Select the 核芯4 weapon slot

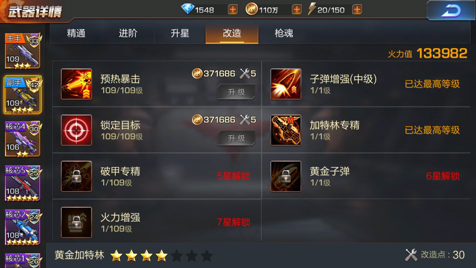click(22, 139)
